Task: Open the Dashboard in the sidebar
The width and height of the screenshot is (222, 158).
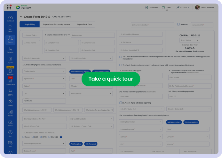Action: [x=10, y=18]
